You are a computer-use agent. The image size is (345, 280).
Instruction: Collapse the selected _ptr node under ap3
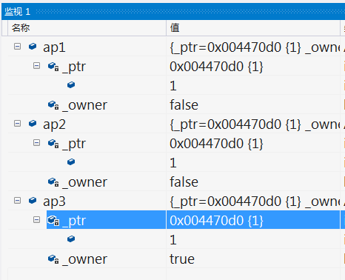click(x=36, y=220)
